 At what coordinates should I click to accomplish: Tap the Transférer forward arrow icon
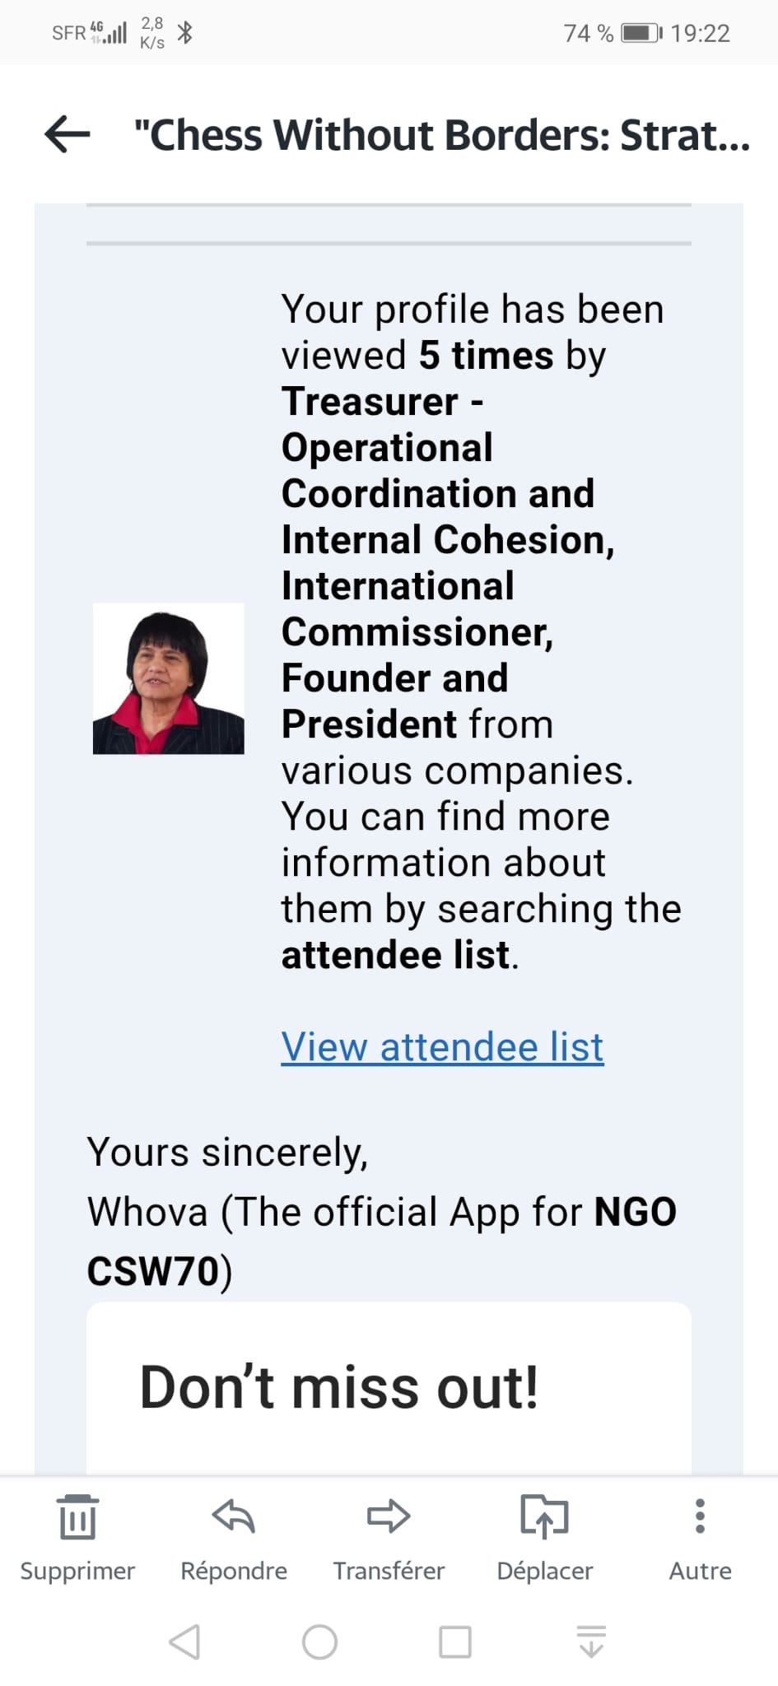389,1516
